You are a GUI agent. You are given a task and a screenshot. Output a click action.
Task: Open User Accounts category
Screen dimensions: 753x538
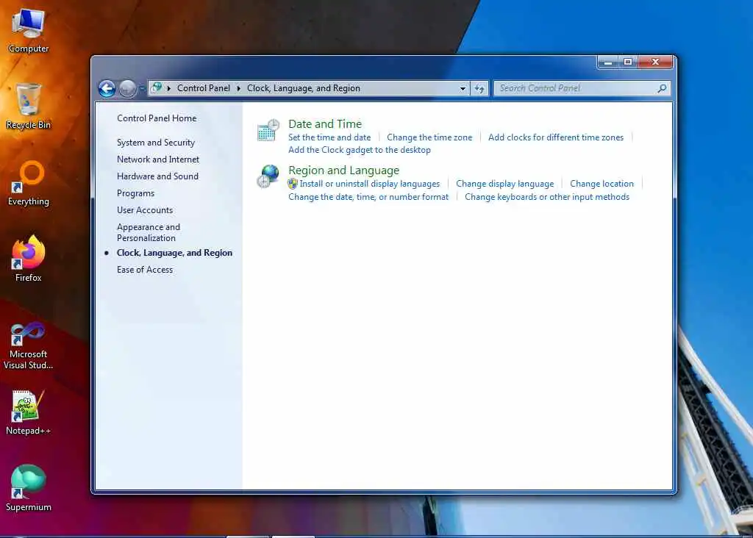click(x=145, y=210)
